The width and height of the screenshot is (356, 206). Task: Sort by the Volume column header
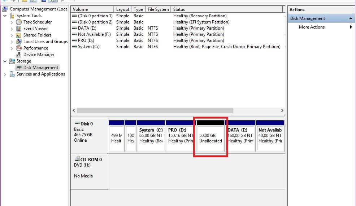coord(92,9)
